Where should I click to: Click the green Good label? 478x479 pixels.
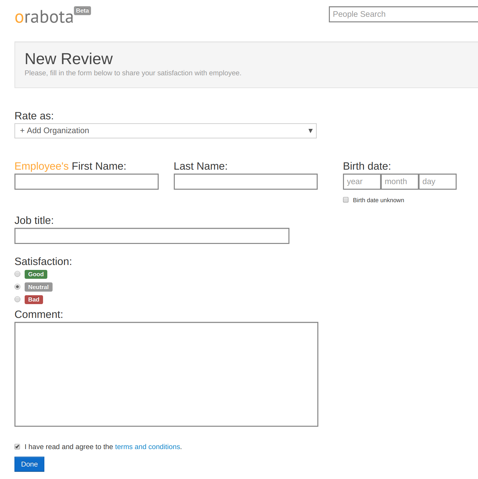(36, 274)
